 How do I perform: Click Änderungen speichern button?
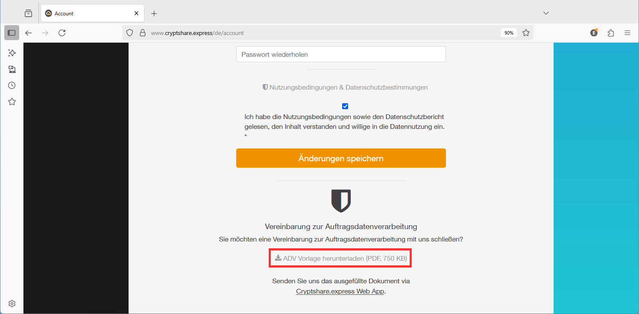pos(341,158)
